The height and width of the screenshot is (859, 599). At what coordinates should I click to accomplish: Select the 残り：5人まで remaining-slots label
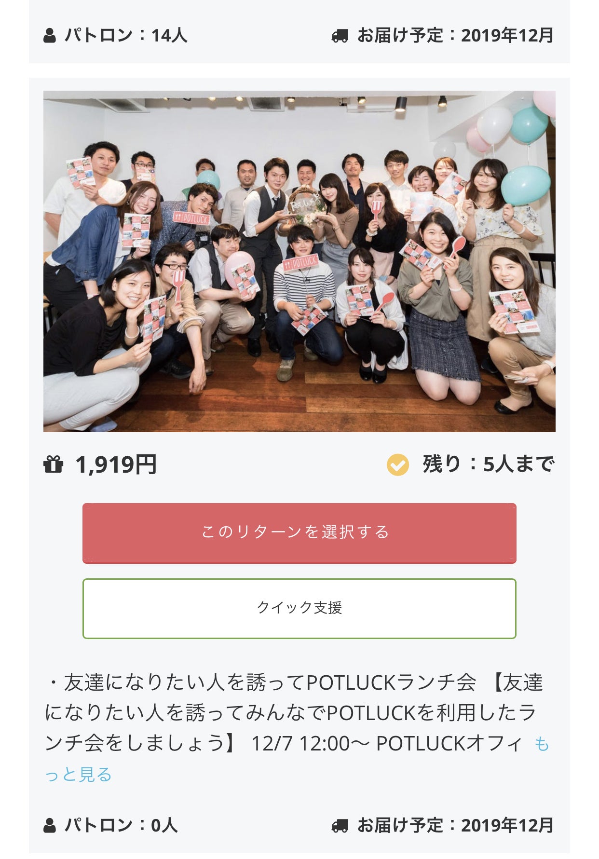point(488,464)
